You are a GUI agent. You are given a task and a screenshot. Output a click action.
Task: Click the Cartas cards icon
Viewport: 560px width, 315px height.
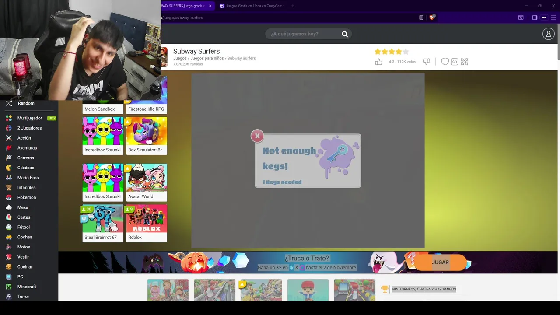tap(9, 217)
